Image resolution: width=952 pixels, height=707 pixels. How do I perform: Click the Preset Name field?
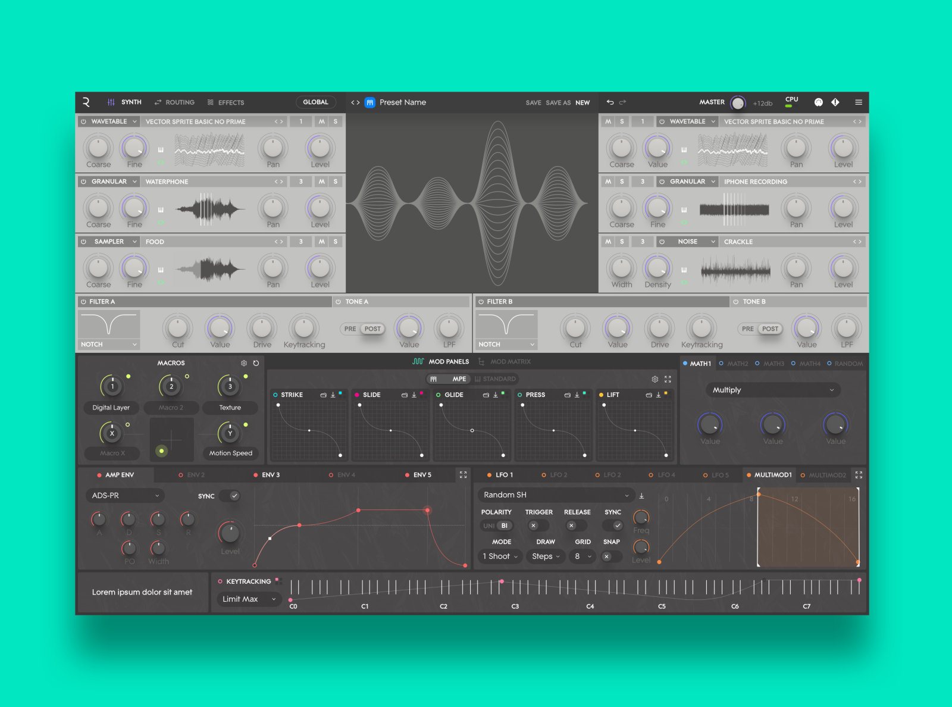402,102
